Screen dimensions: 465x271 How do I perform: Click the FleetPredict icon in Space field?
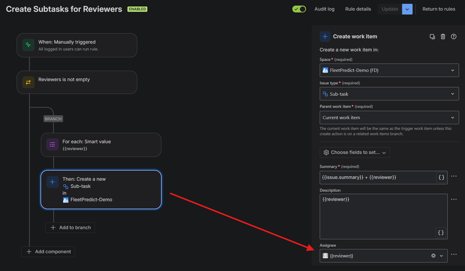(325, 70)
